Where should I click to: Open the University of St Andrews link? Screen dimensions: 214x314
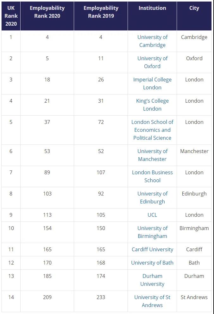coord(152,301)
